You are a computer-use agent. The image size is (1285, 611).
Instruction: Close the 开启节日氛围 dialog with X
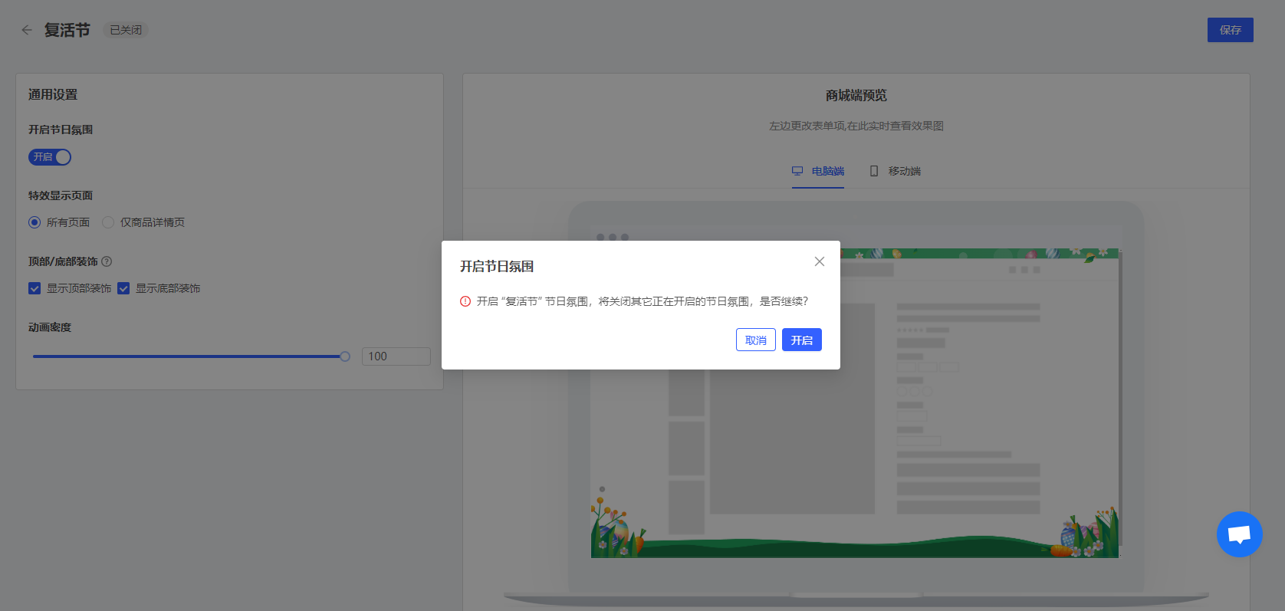[819, 261]
